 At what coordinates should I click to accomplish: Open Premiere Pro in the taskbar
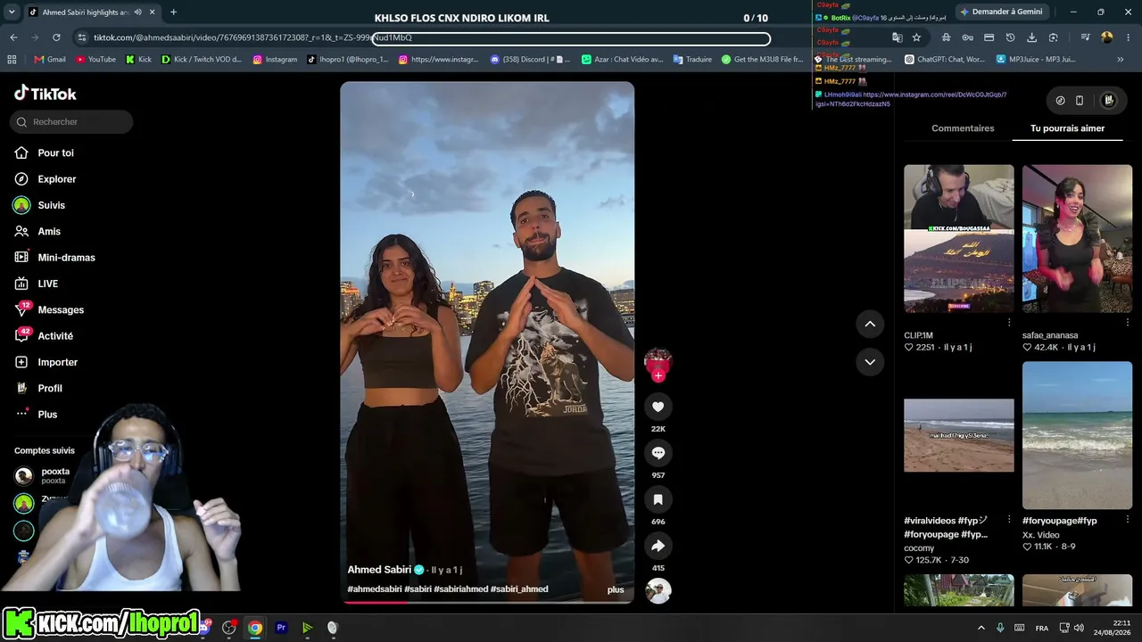[x=281, y=628]
